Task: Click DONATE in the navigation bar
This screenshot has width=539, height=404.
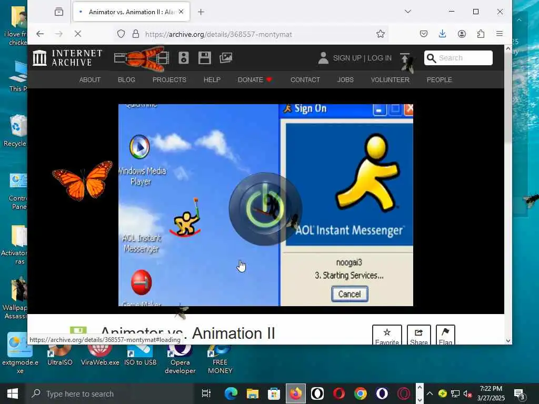Action: point(255,80)
